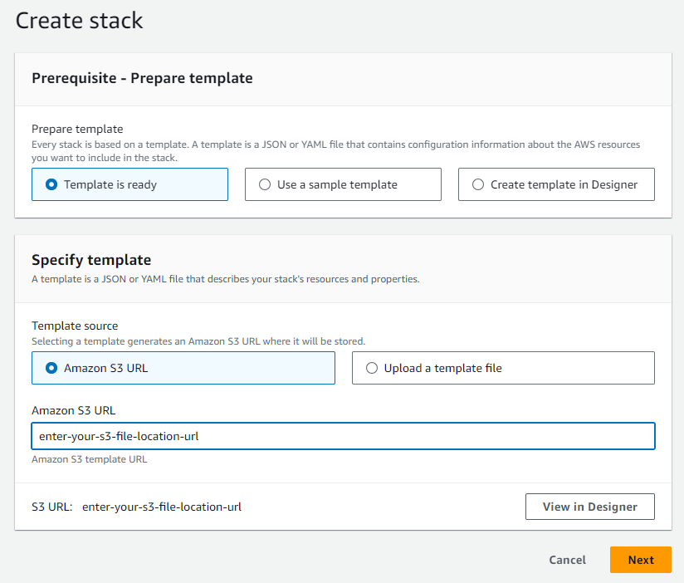Open the template in Designer

tap(589, 507)
